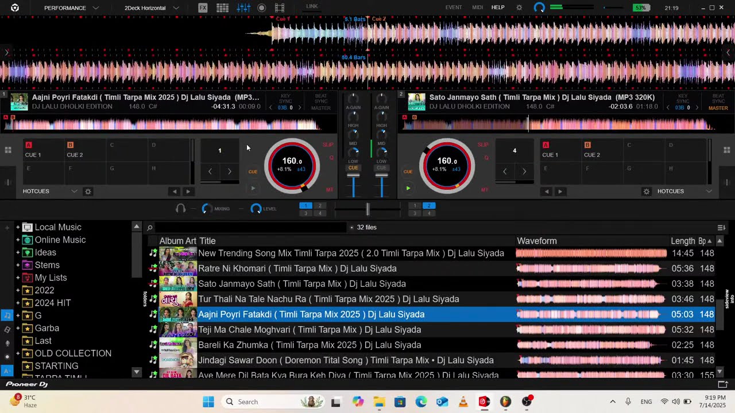Open the track list column options icon
Image resolution: width=735 pixels, height=413 pixels.
coord(721,228)
